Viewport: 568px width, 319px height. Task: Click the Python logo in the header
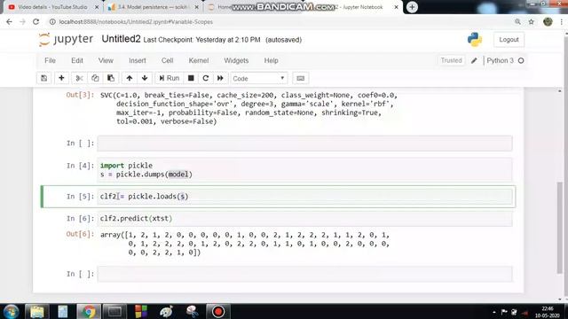[475, 39]
